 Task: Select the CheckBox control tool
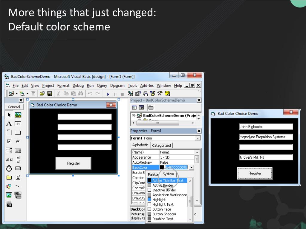[x=9, y=141]
